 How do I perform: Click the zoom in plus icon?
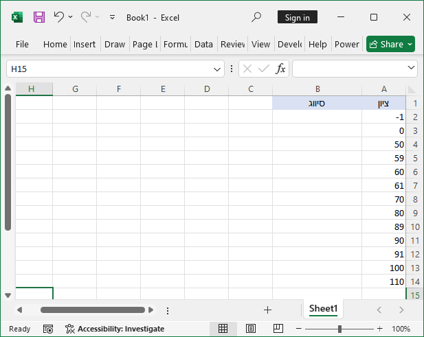click(379, 329)
